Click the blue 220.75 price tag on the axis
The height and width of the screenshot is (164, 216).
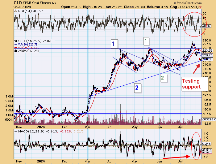(207, 55)
